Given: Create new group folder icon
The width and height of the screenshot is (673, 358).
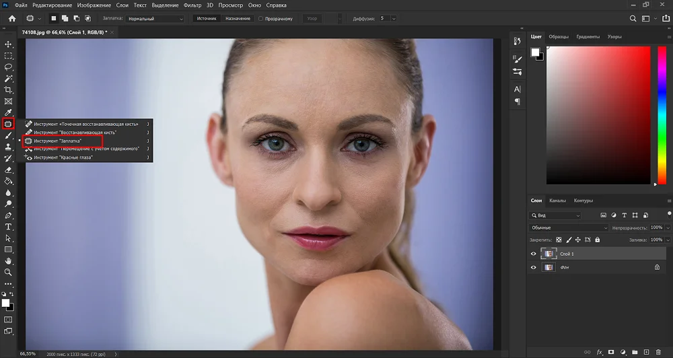Looking at the screenshot, I should coord(635,353).
